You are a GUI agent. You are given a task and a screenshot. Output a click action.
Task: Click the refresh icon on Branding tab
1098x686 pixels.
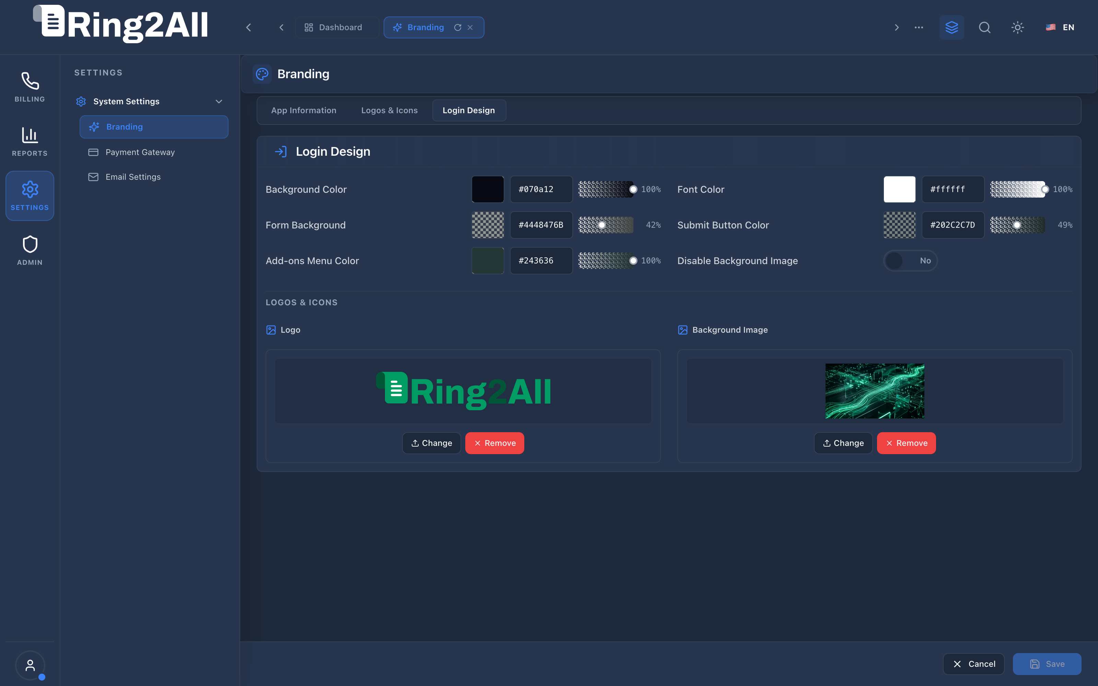click(x=458, y=27)
